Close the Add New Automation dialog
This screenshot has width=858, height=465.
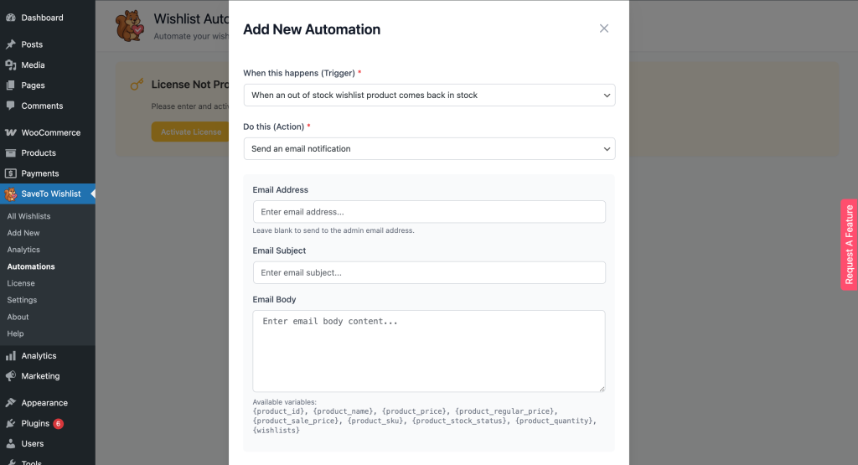[603, 28]
